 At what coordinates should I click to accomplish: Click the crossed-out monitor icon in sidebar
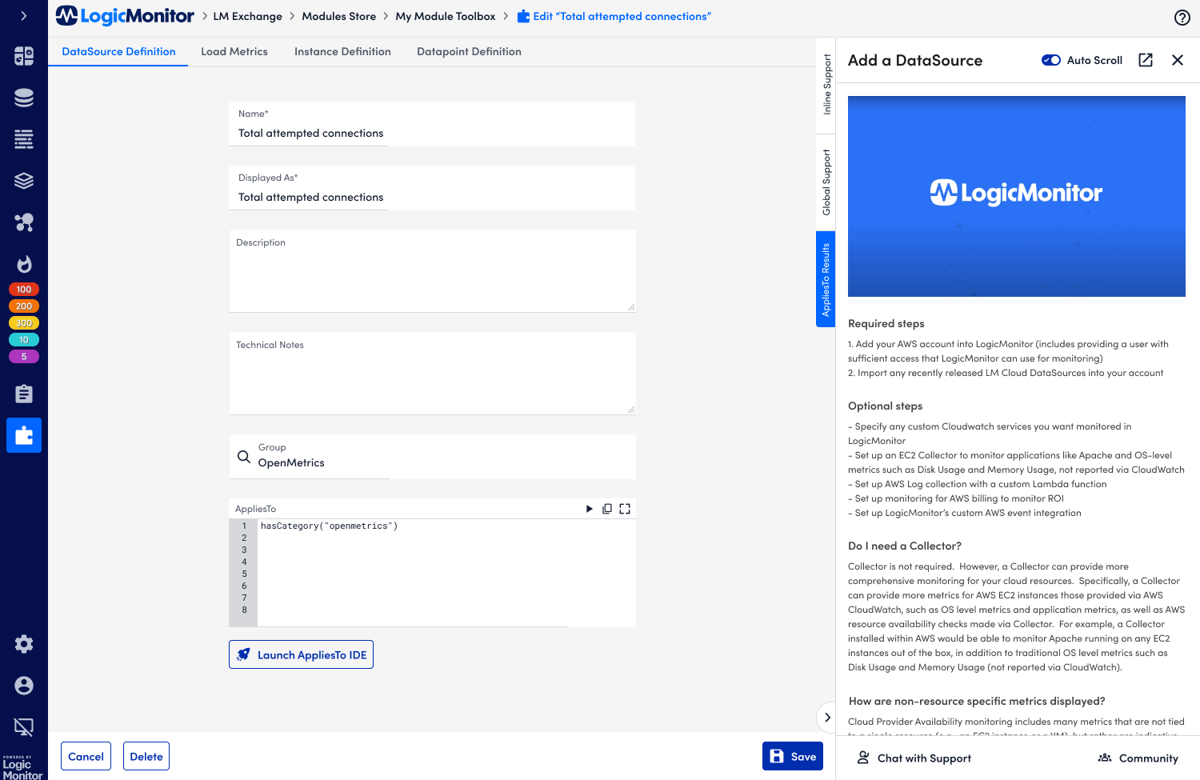(24, 727)
